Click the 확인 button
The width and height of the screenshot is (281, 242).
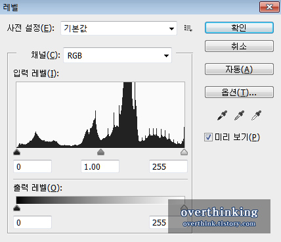pyautogui.click(x=239, y=28)
